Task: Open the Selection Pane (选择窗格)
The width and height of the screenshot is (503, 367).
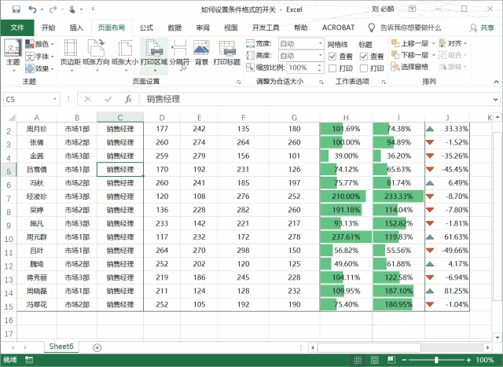Action: (409, 67)
